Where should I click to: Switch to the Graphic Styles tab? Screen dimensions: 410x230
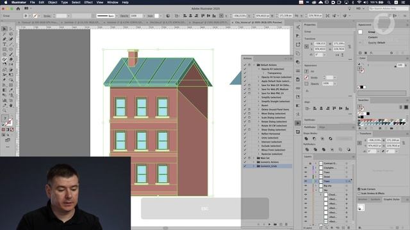(391, 199)
